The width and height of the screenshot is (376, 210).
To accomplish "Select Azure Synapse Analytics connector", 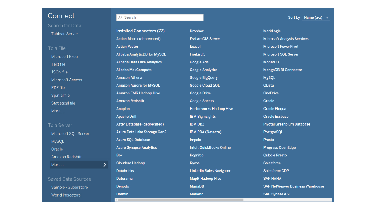I will point(136,148).
